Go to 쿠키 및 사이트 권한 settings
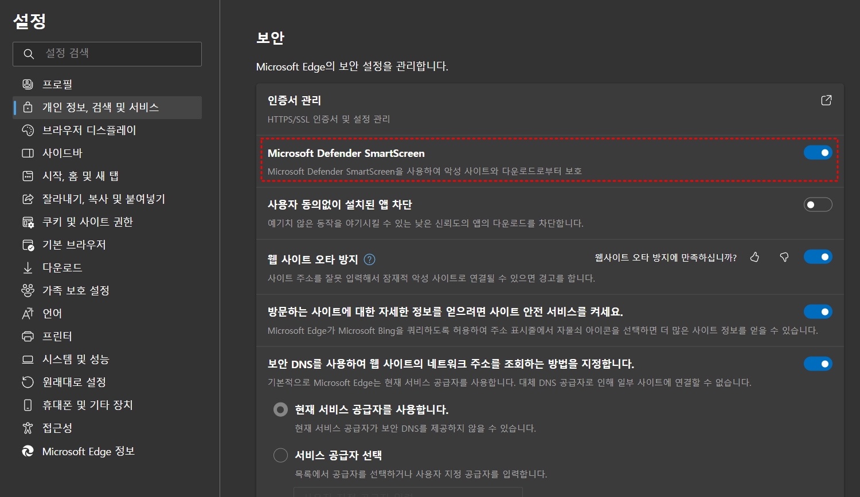Screen dimensions: 860x497 point(107,222)
